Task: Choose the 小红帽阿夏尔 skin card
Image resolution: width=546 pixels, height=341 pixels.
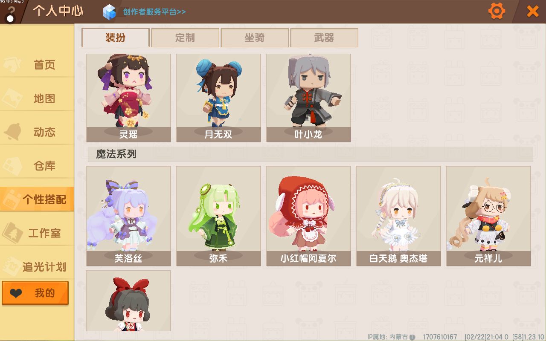Action: [x=308, y=216]
